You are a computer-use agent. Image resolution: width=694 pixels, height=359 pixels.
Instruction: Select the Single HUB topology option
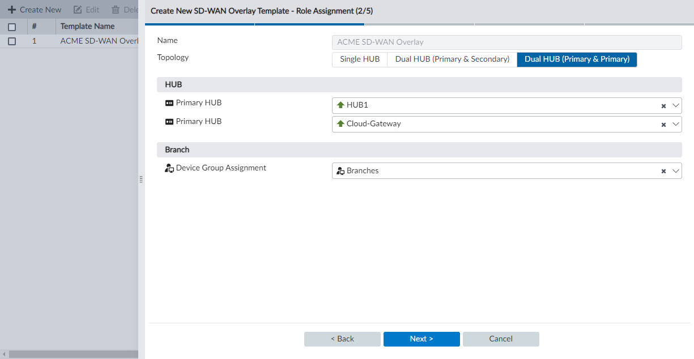(x=359, y=59)
